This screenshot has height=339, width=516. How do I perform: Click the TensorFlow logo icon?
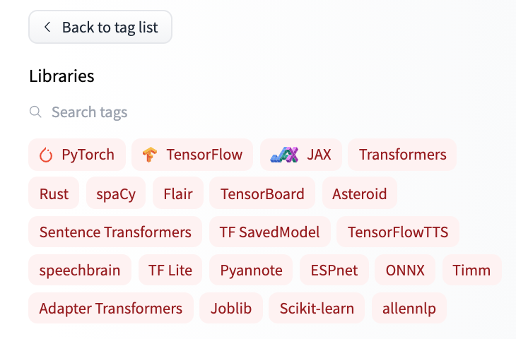(150, 155)
